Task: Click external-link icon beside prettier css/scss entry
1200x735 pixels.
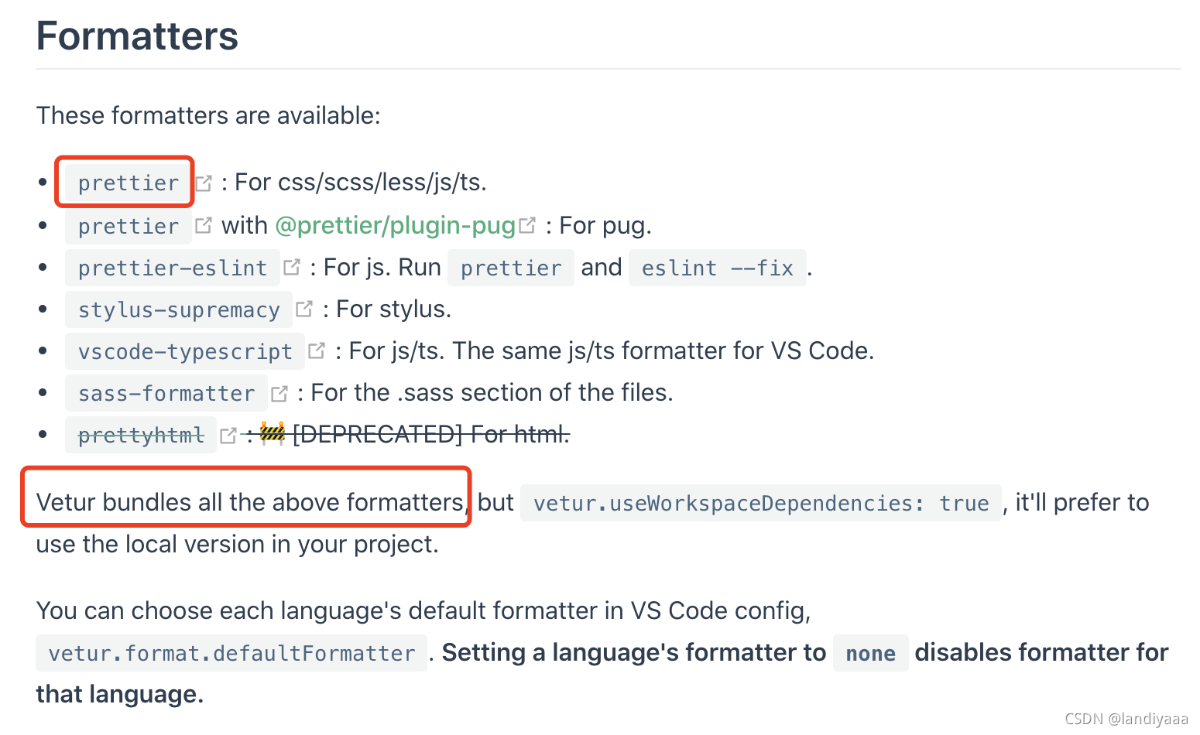Action: click(x=204, y=183)
